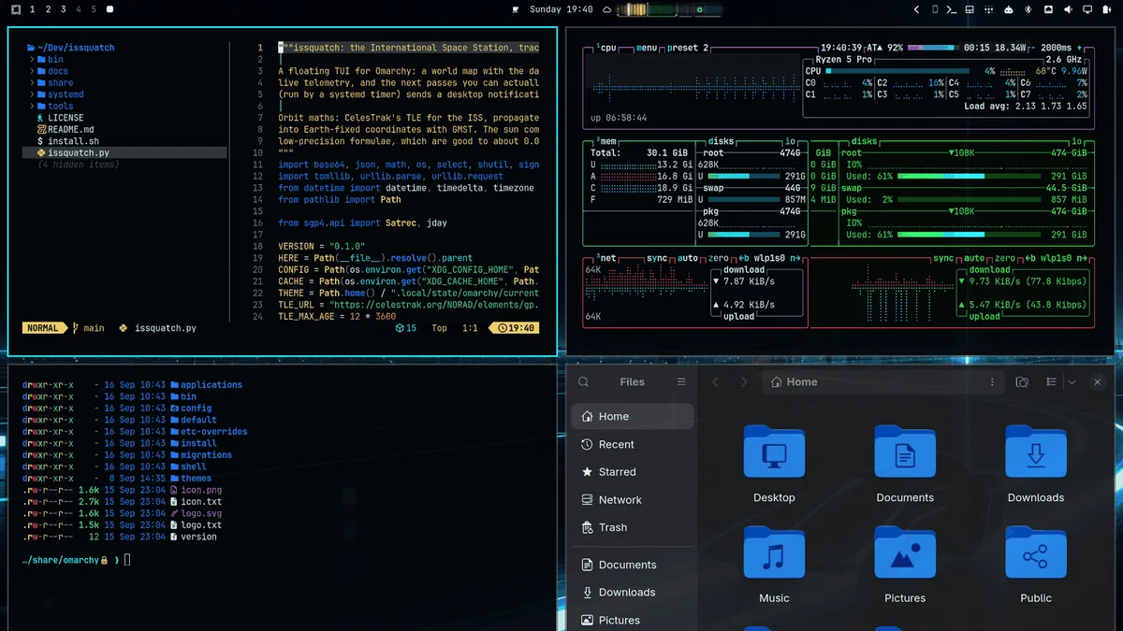This screenshot has width=1123, height=631.
Task: Click the weather cloud icon in the top bar
Action: click(606, 9)
